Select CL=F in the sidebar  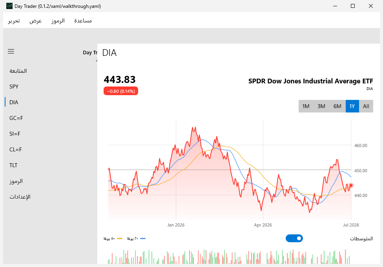pos(50,149)
